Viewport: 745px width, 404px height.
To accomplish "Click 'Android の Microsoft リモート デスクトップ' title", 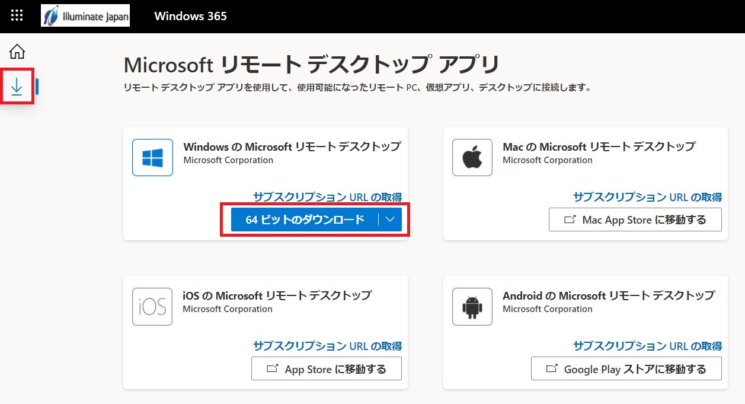I will [609, 295].
